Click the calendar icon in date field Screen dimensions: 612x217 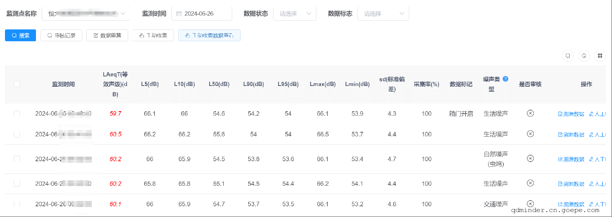[179, 14]
